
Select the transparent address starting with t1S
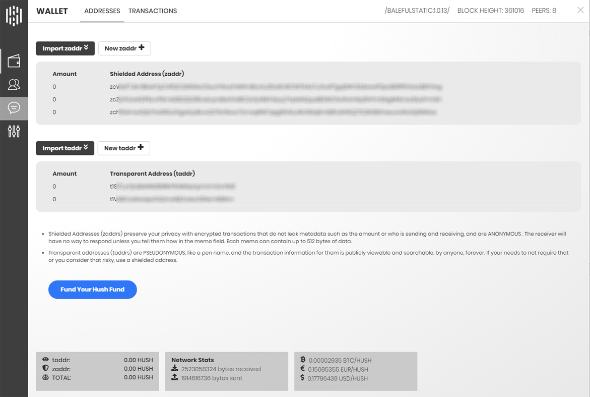coord(173,187)
